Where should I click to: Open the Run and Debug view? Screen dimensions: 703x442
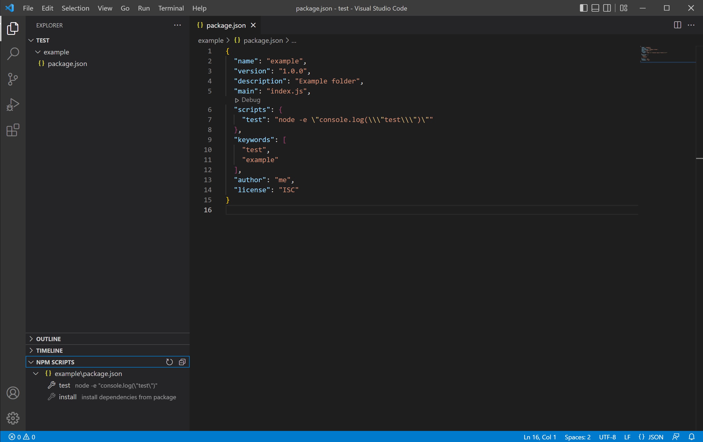pyautogui.click(x=12, y=105)
